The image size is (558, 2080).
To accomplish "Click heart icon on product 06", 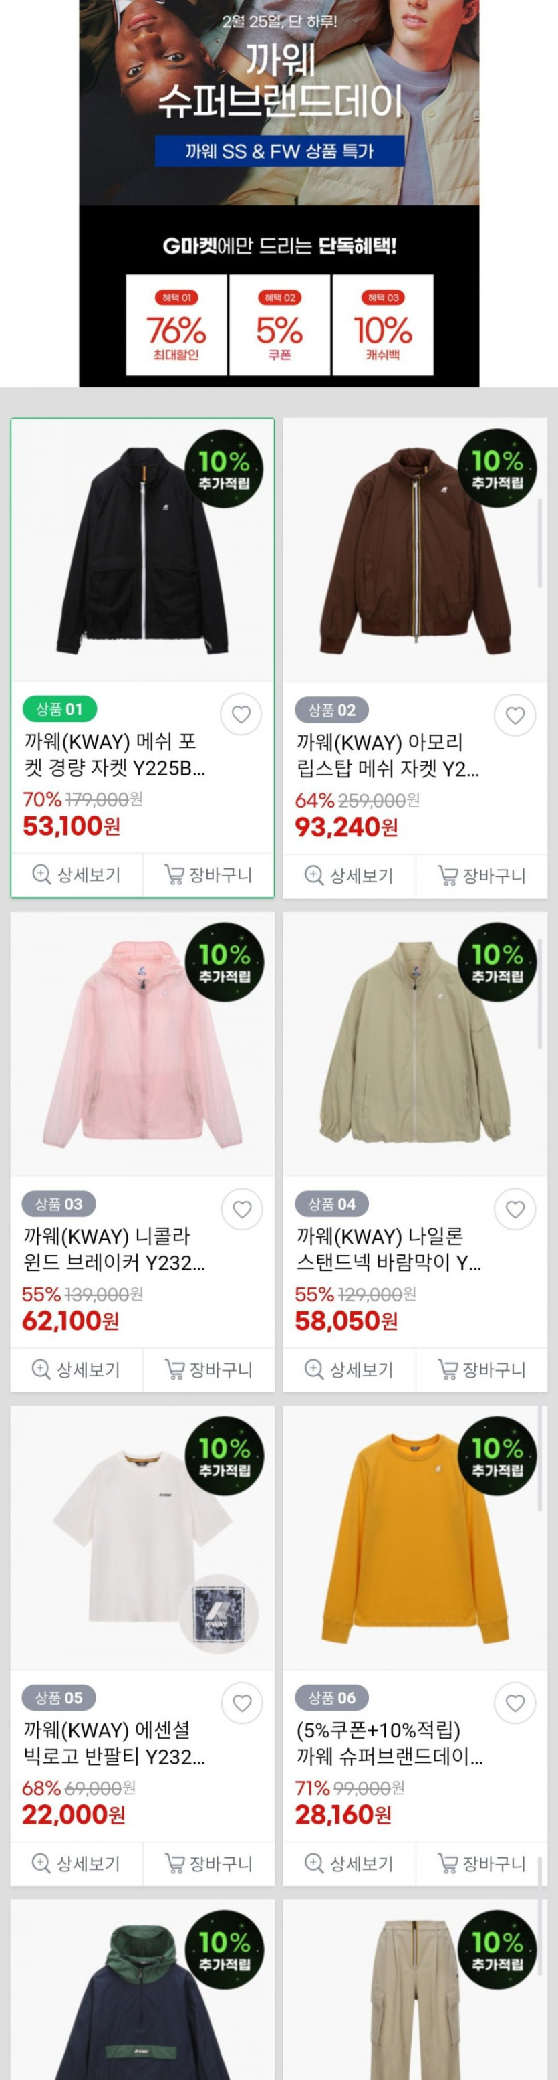I will point(515,1703).
